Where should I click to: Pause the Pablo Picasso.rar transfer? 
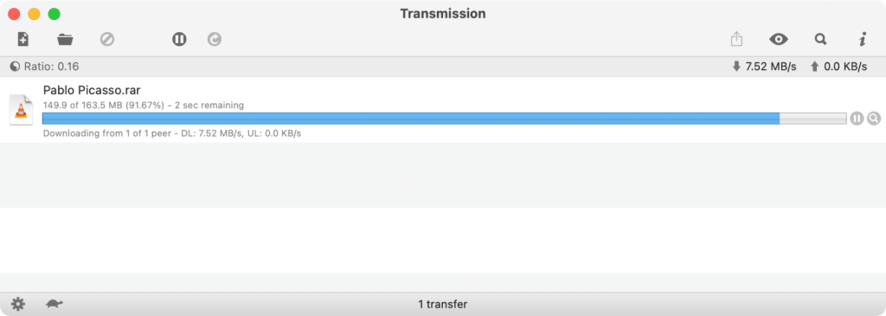[x=857, y=118]
